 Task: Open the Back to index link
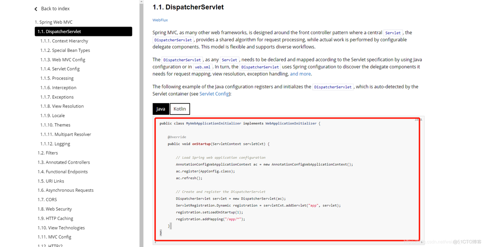55,9
